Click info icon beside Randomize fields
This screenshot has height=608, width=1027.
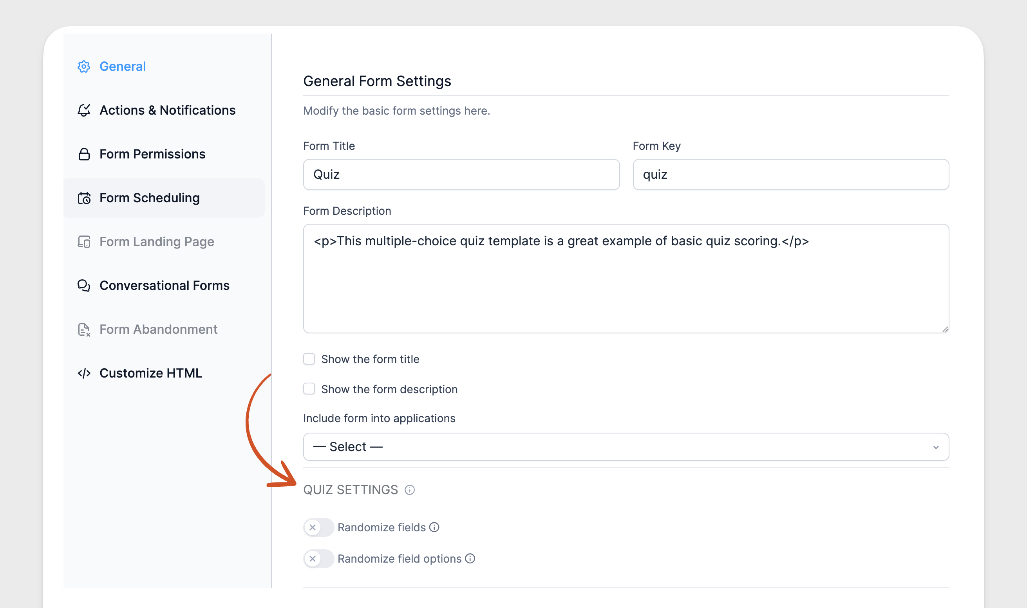tap(434, 527)
